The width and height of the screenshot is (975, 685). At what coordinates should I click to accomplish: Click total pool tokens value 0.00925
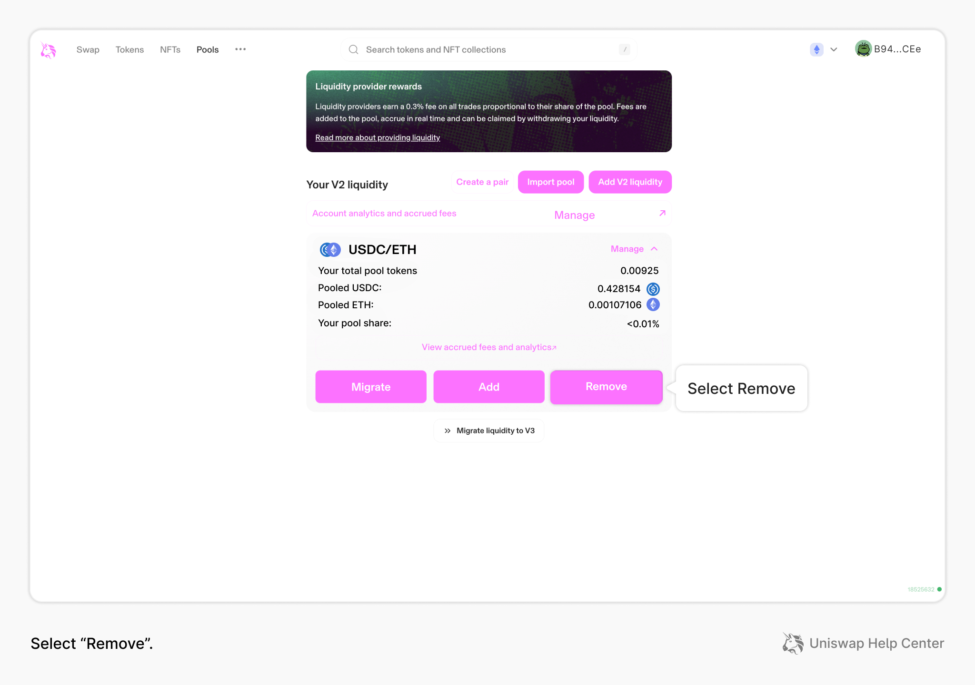[639, 271]
